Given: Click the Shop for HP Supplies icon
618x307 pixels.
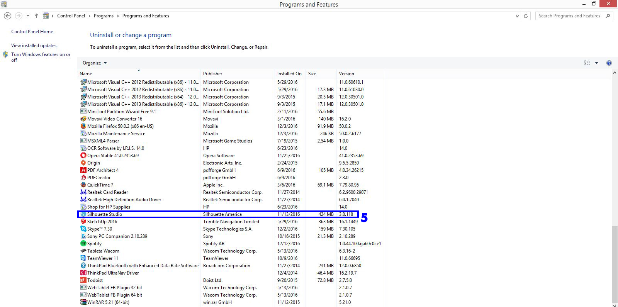Looking at the screenshot, I should click(x=83, y=207).
